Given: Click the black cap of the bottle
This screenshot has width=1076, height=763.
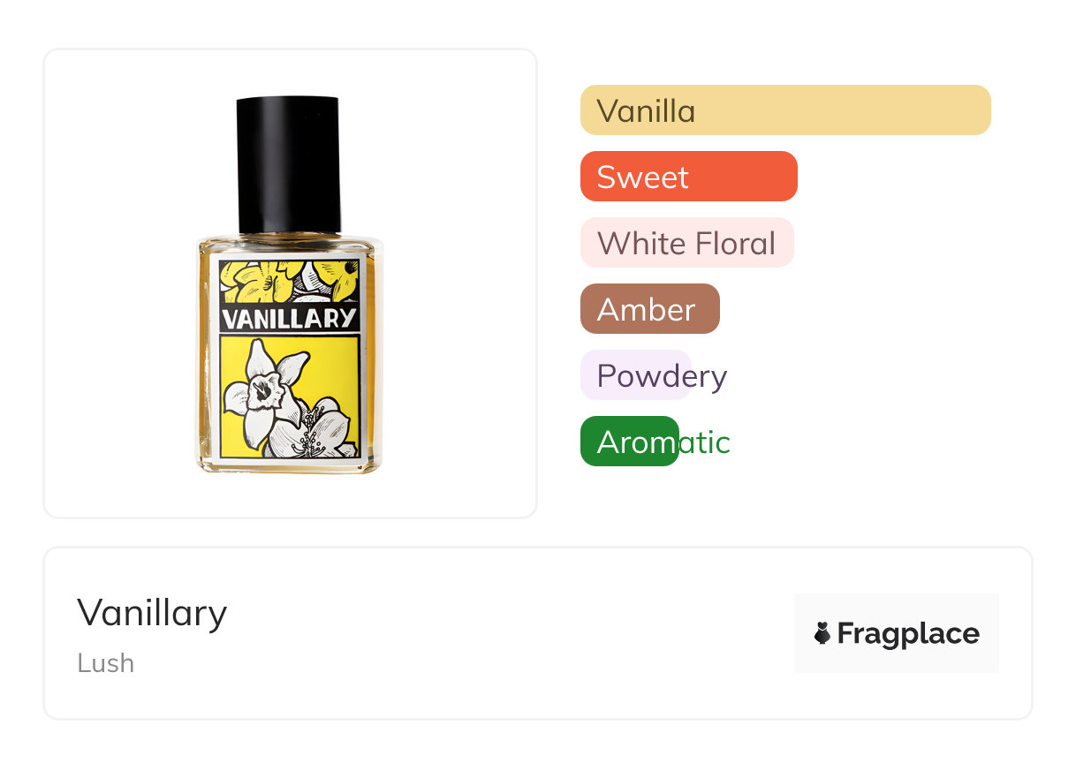Looking at the screenshot, I should pos(288,163).
